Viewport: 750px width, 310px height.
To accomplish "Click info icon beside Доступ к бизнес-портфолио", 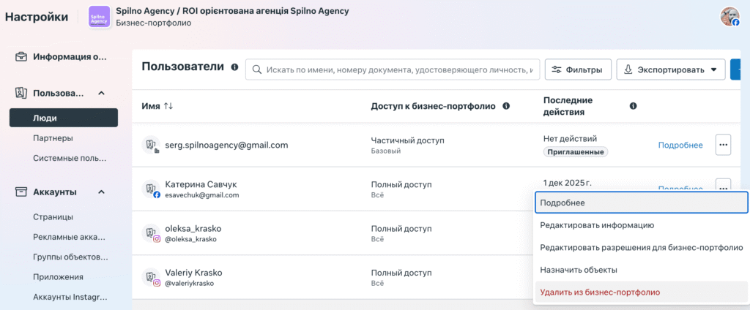I will pyautogui.click(x=506, y=106).
